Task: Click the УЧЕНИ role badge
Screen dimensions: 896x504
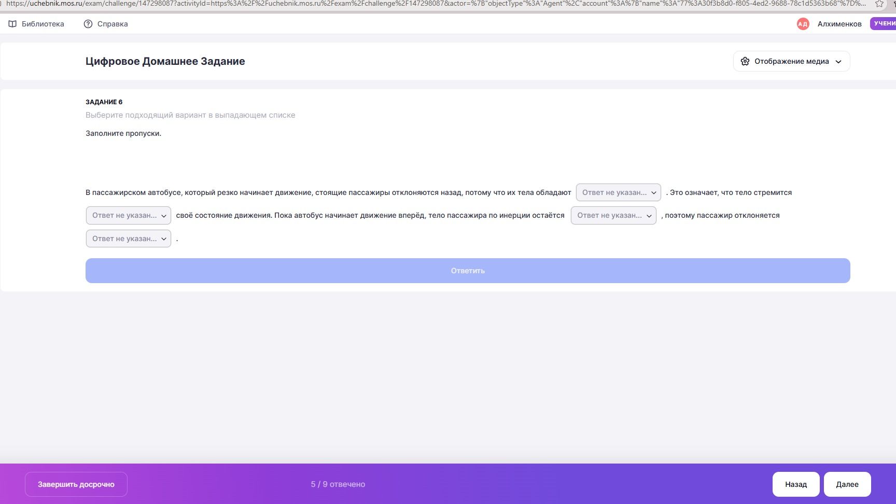Action: pyautogui.click(x=883, y=23)
